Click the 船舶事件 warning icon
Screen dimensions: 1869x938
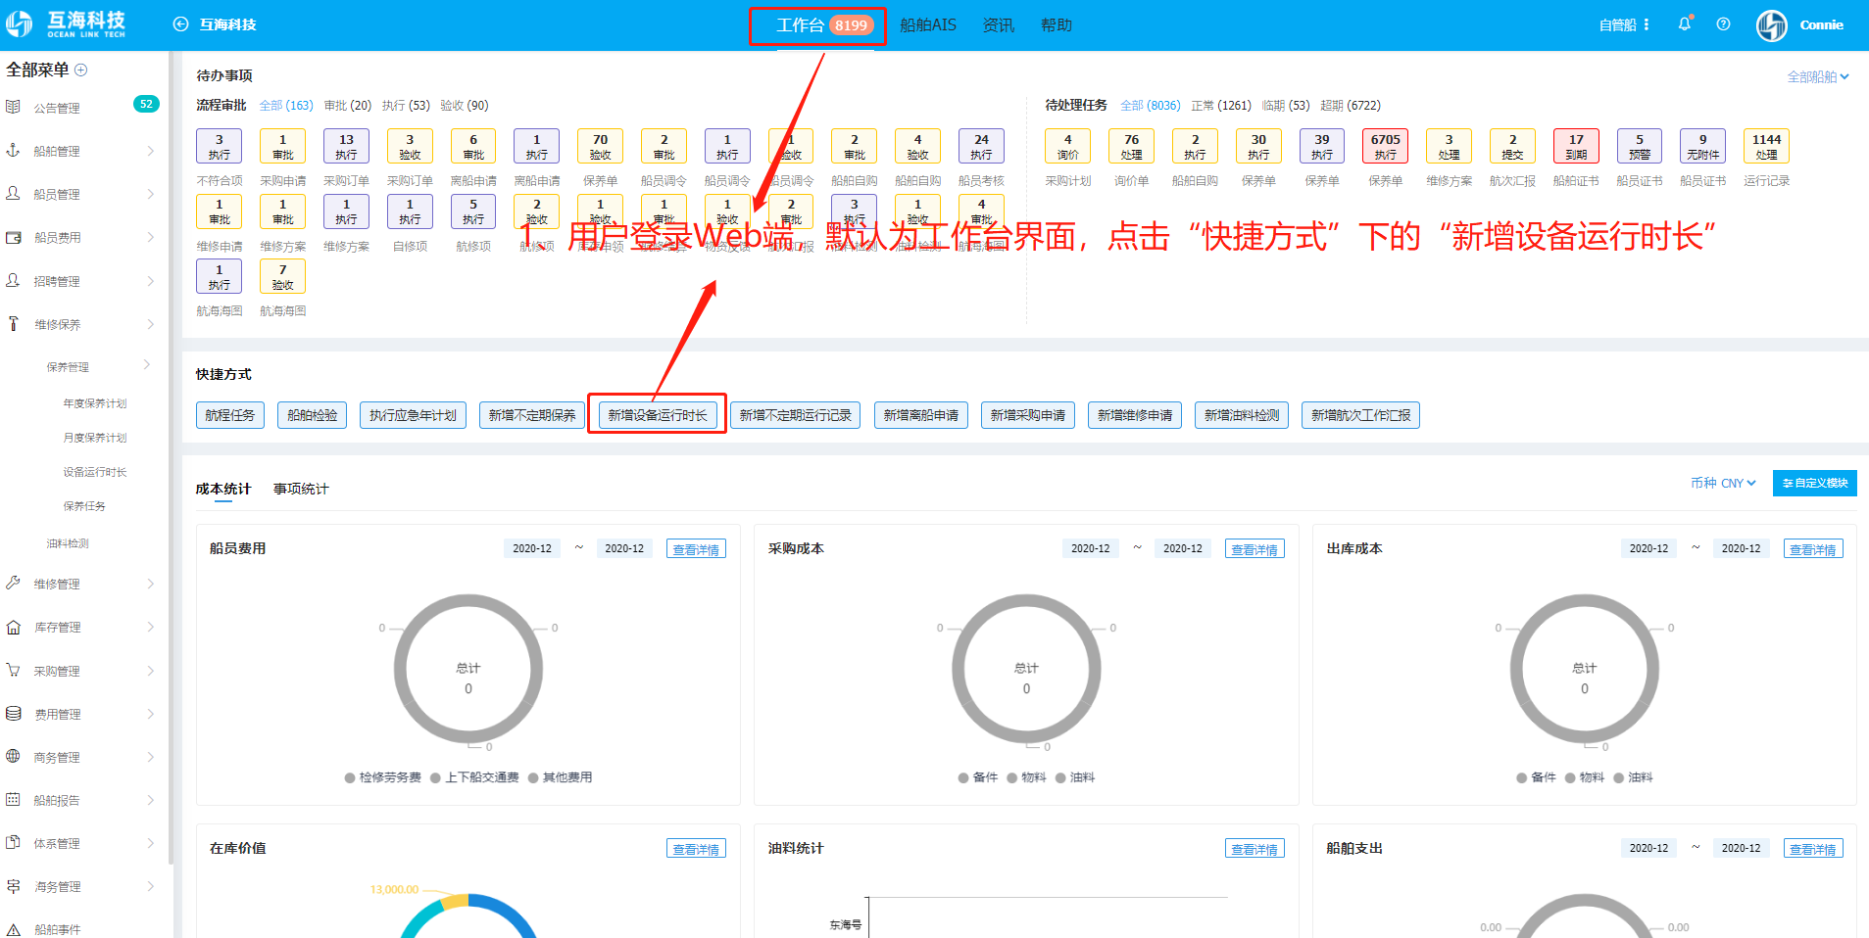point(14,929)
